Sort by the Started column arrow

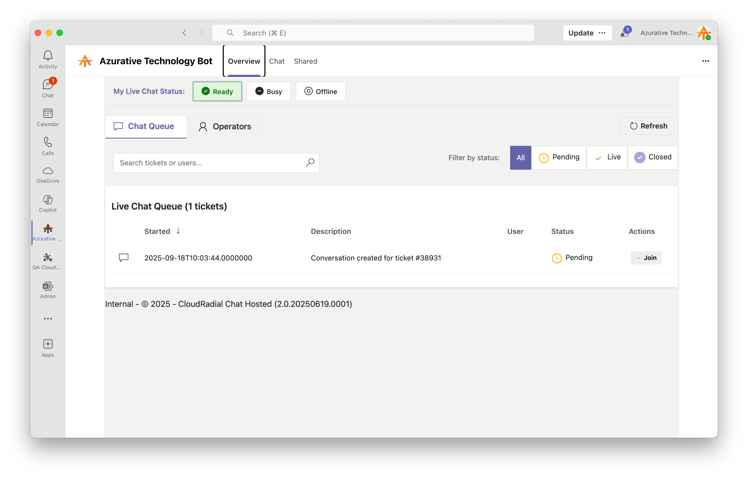pos(178,231)
